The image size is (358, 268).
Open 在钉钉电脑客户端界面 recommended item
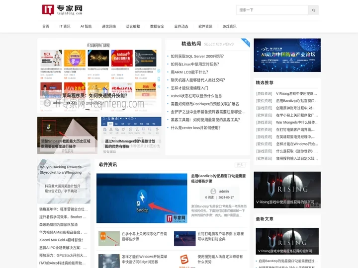pyautogui.click(x=296, y=130)
